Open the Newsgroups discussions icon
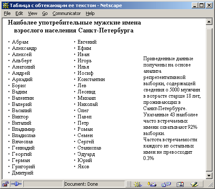Viewport: 215px width, 189px height. tap(166, 184)
